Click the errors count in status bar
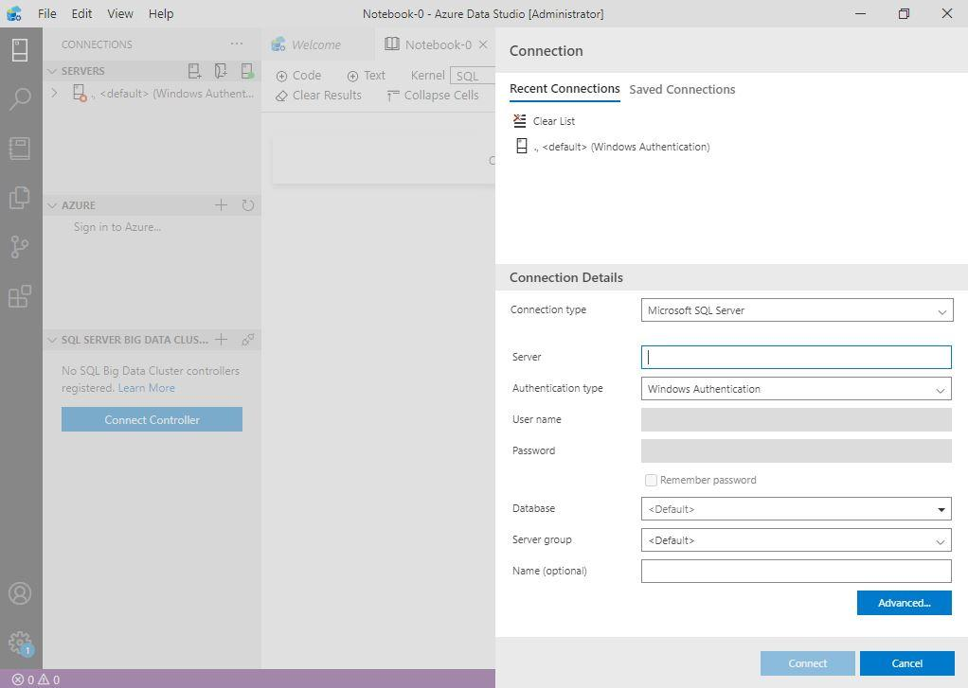968x688 pixels. point(24,679)
